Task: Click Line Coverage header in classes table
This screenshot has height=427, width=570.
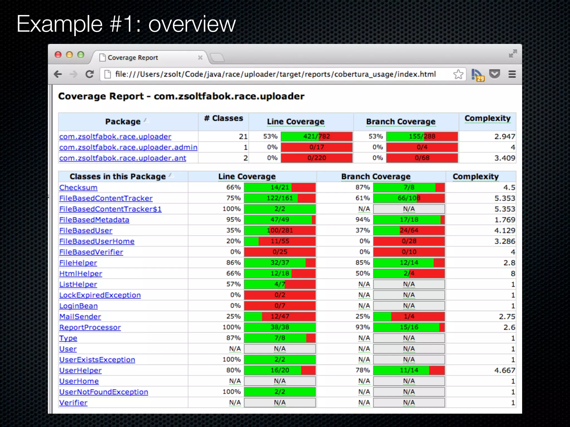Action: [x=247, y=177]
